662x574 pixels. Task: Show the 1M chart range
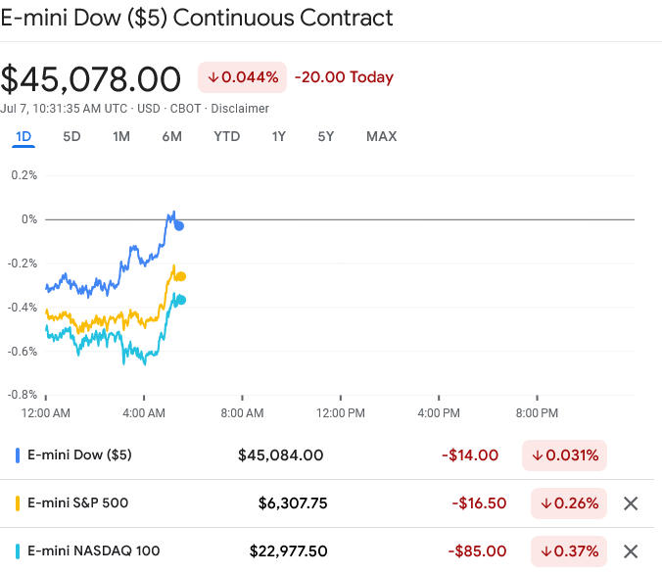(x=121, y=136)
